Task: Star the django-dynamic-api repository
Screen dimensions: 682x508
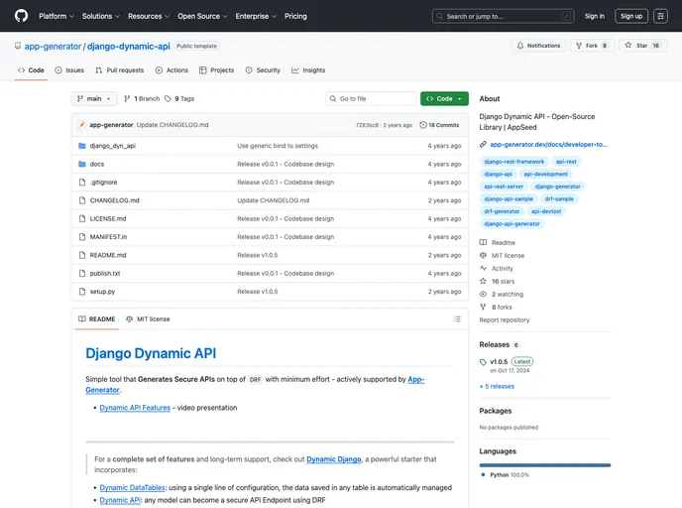Action: pyautogui.click(x=642, y=46)
